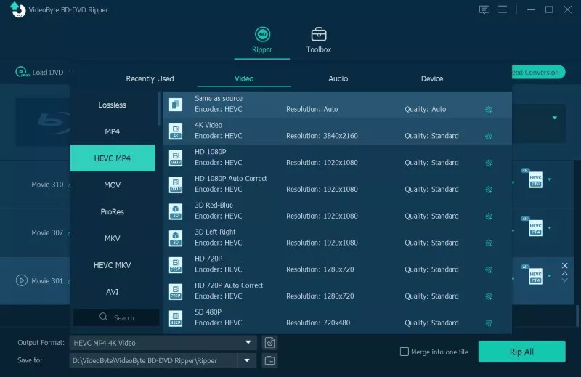Viewport: 581px width, 377px height.
Task: Enable Merge into one file checkbox
Action: tap(405, 352)
